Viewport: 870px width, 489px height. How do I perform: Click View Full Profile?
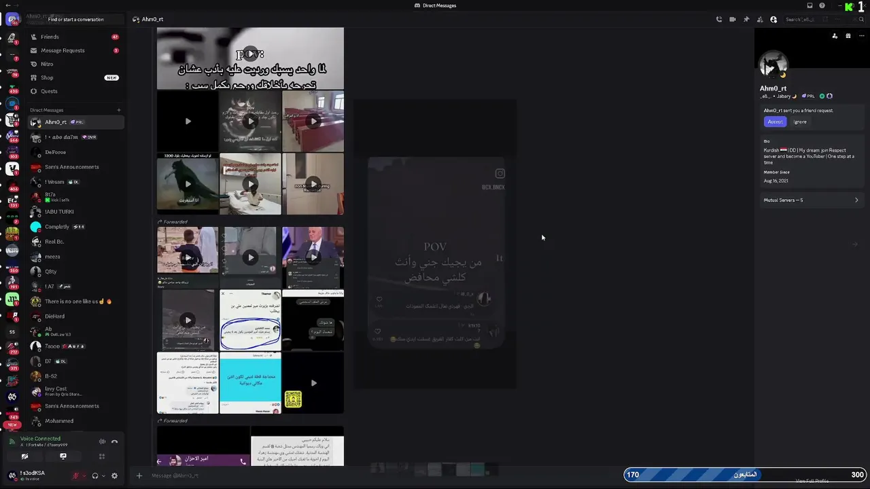[812, 481]
